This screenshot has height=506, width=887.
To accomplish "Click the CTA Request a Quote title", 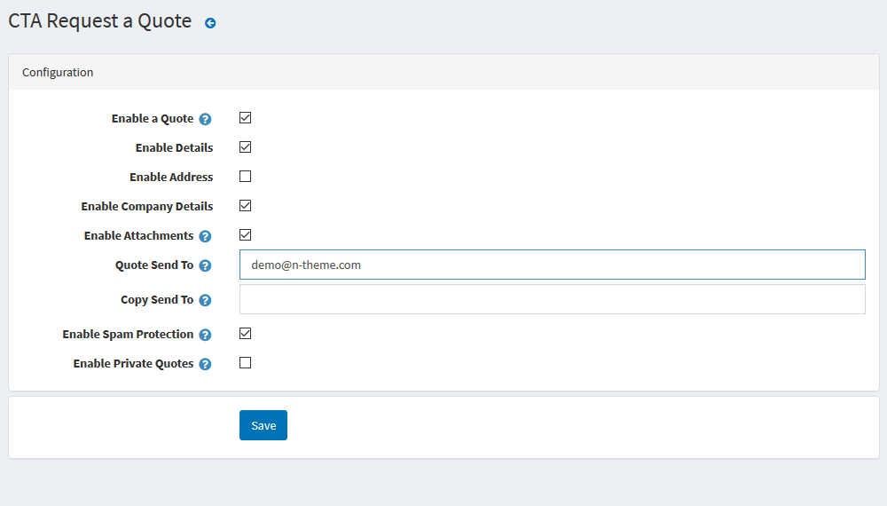I will (x=100, y=21).
